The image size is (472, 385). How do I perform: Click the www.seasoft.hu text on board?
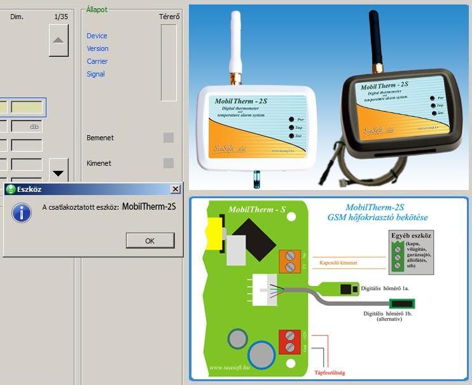230,368
